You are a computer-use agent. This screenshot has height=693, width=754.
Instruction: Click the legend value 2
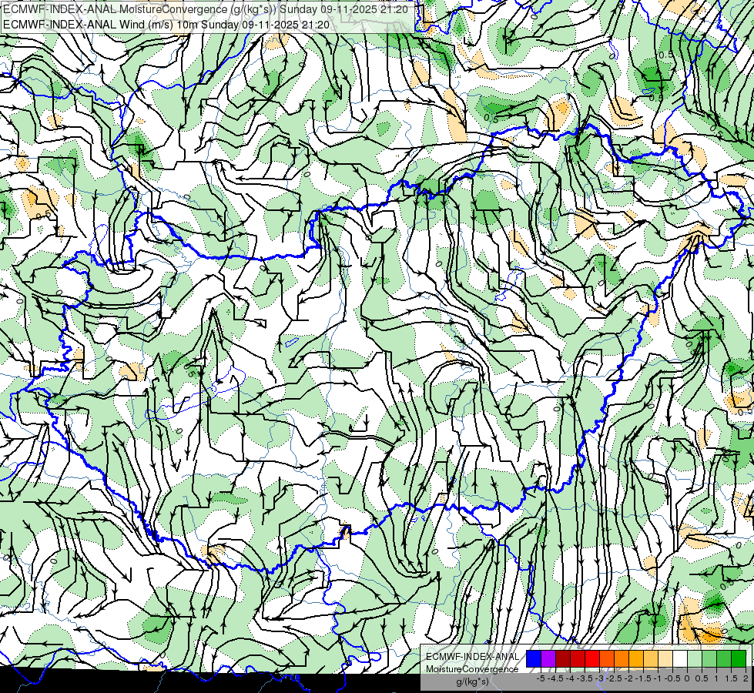click(x=746, y=678)
